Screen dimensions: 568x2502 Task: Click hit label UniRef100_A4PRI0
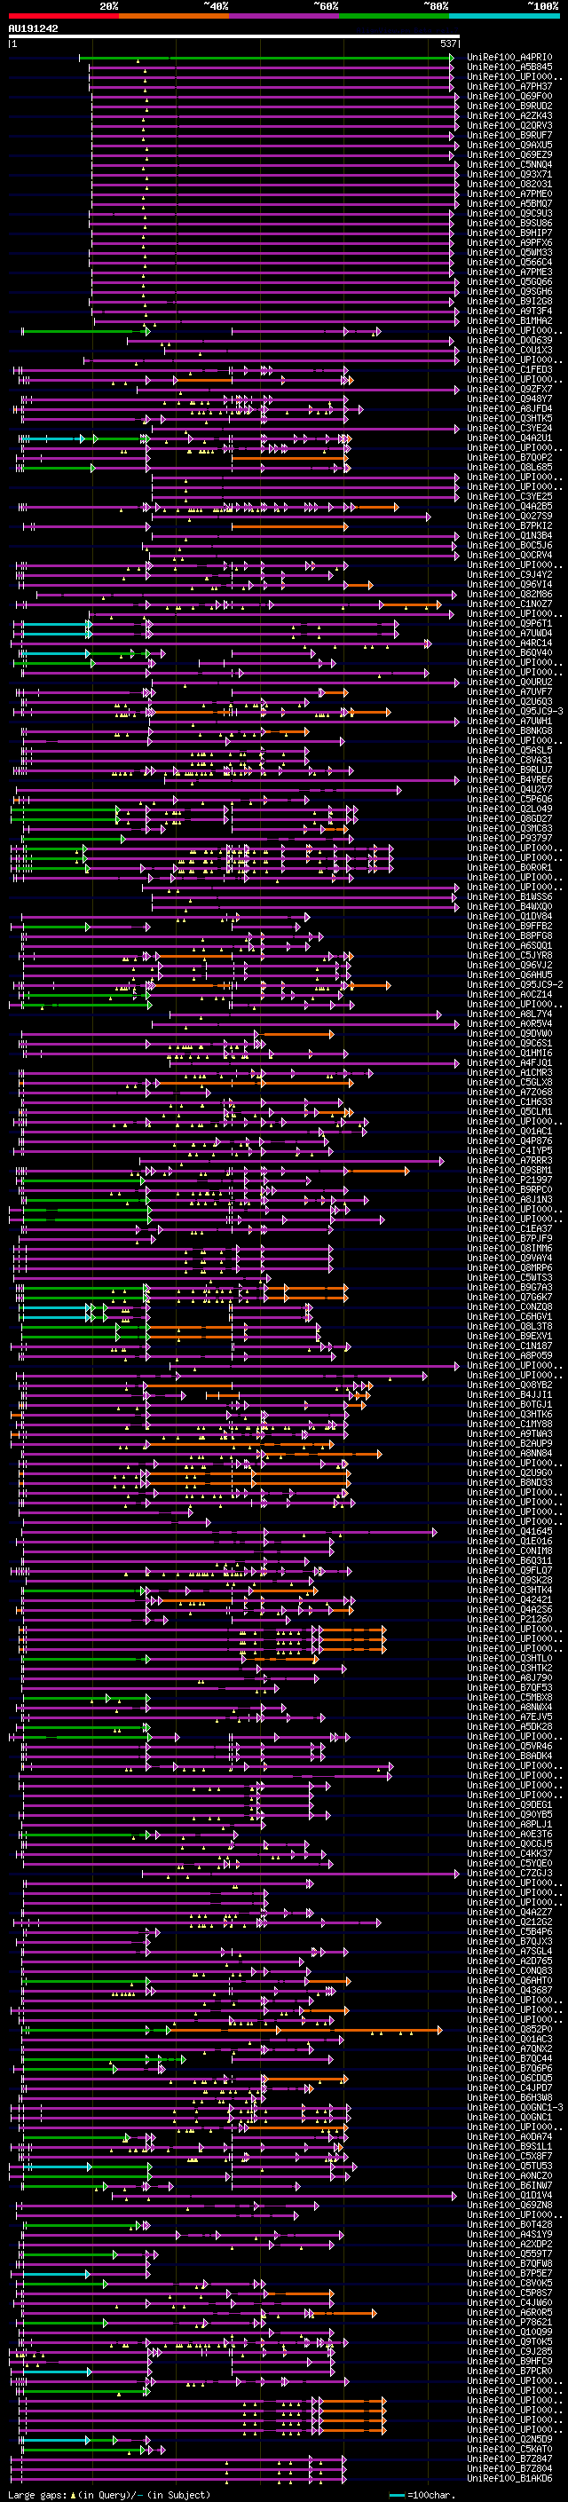(x=509, y=58)
